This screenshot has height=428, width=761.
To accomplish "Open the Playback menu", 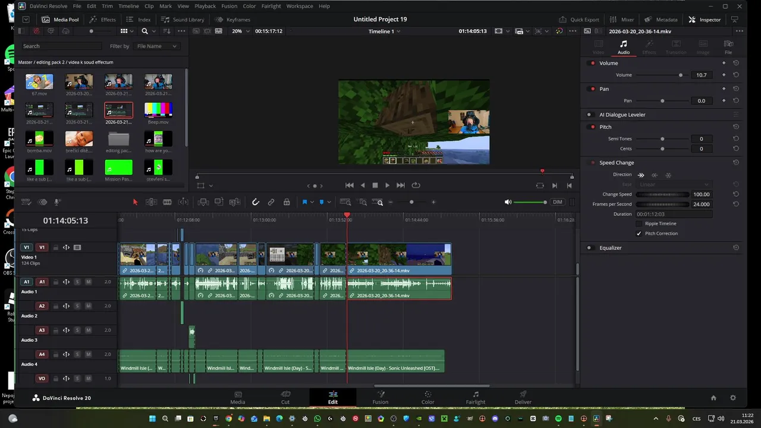I will 205,6.
